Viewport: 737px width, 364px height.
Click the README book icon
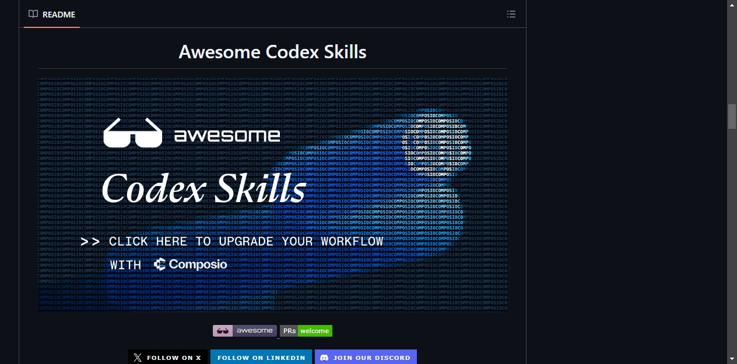[33, 14]
